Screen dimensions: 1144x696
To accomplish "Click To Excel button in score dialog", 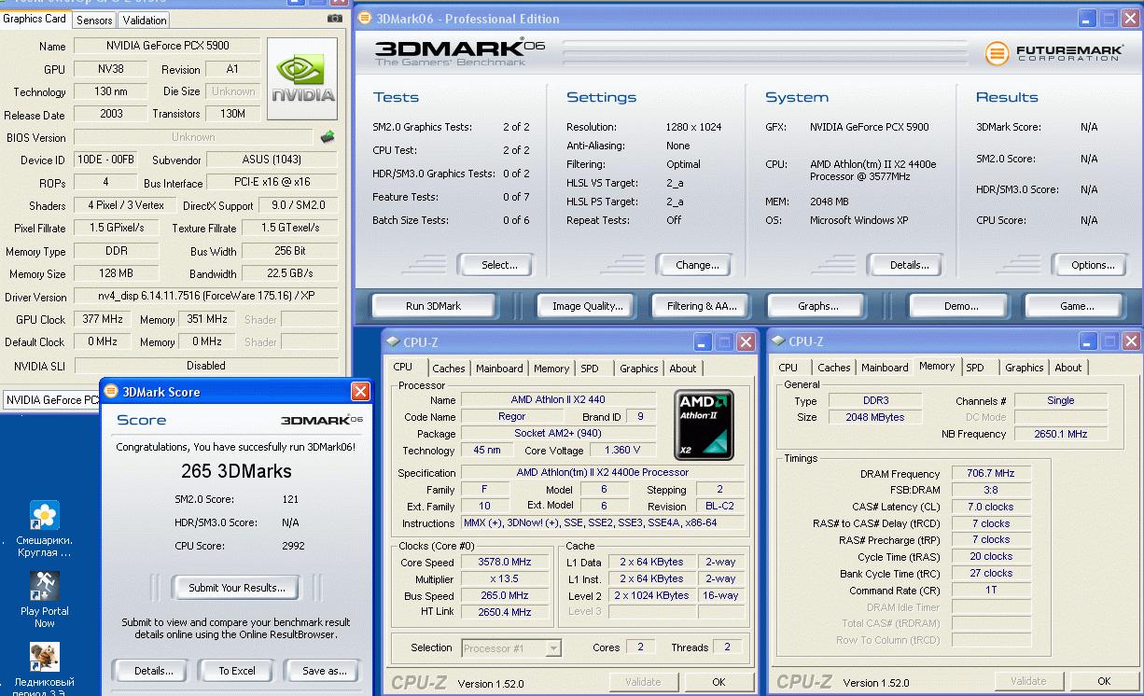I will (237, 671).
